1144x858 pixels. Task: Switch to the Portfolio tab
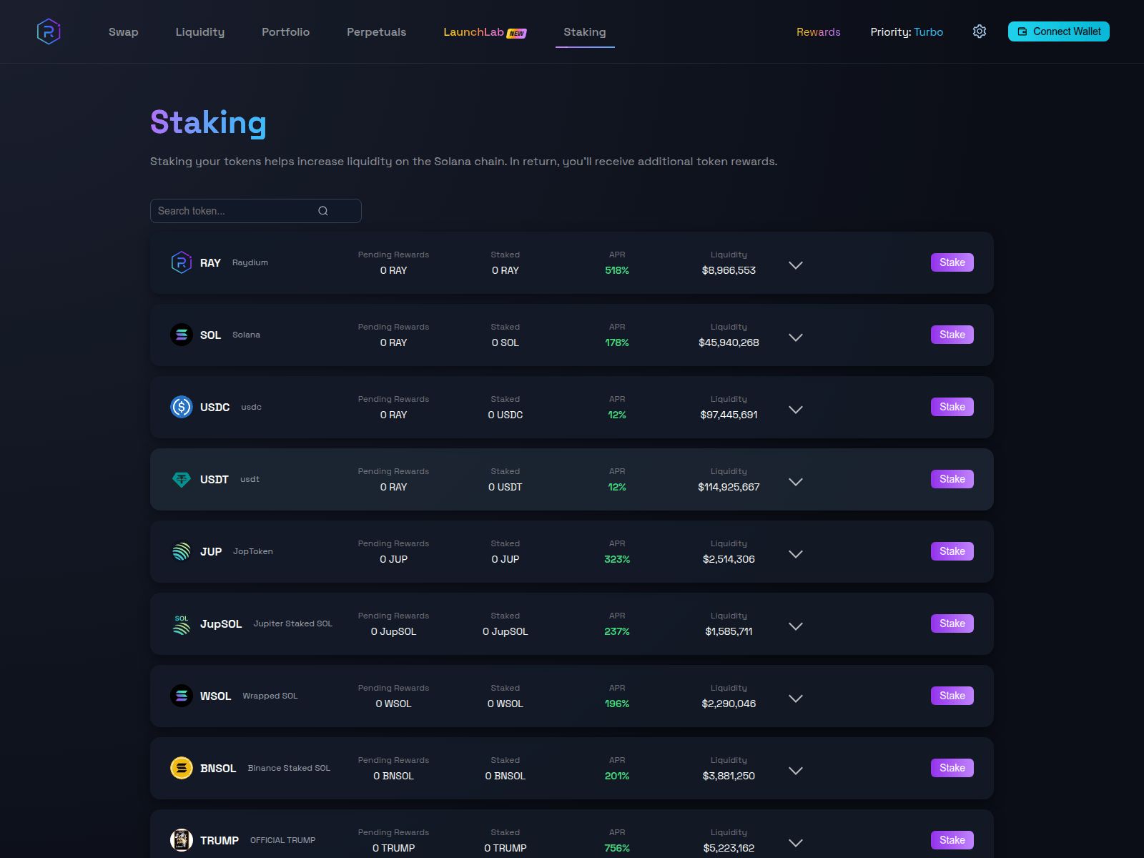[x=285, y=32]
